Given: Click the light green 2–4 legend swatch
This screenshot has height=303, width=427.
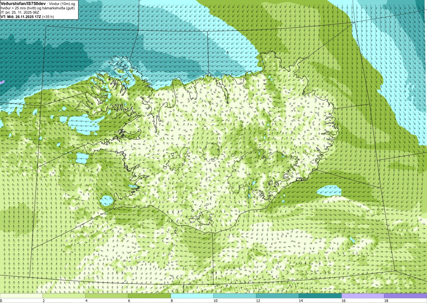Looking at the screenshot, I should [64, 296].
